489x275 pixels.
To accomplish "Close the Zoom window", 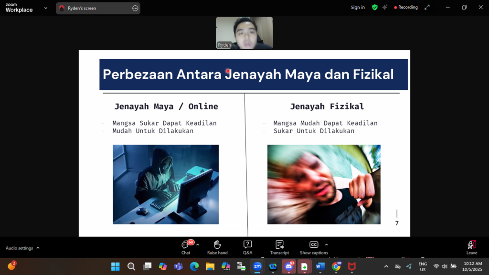I will click(x=480, y=8).
